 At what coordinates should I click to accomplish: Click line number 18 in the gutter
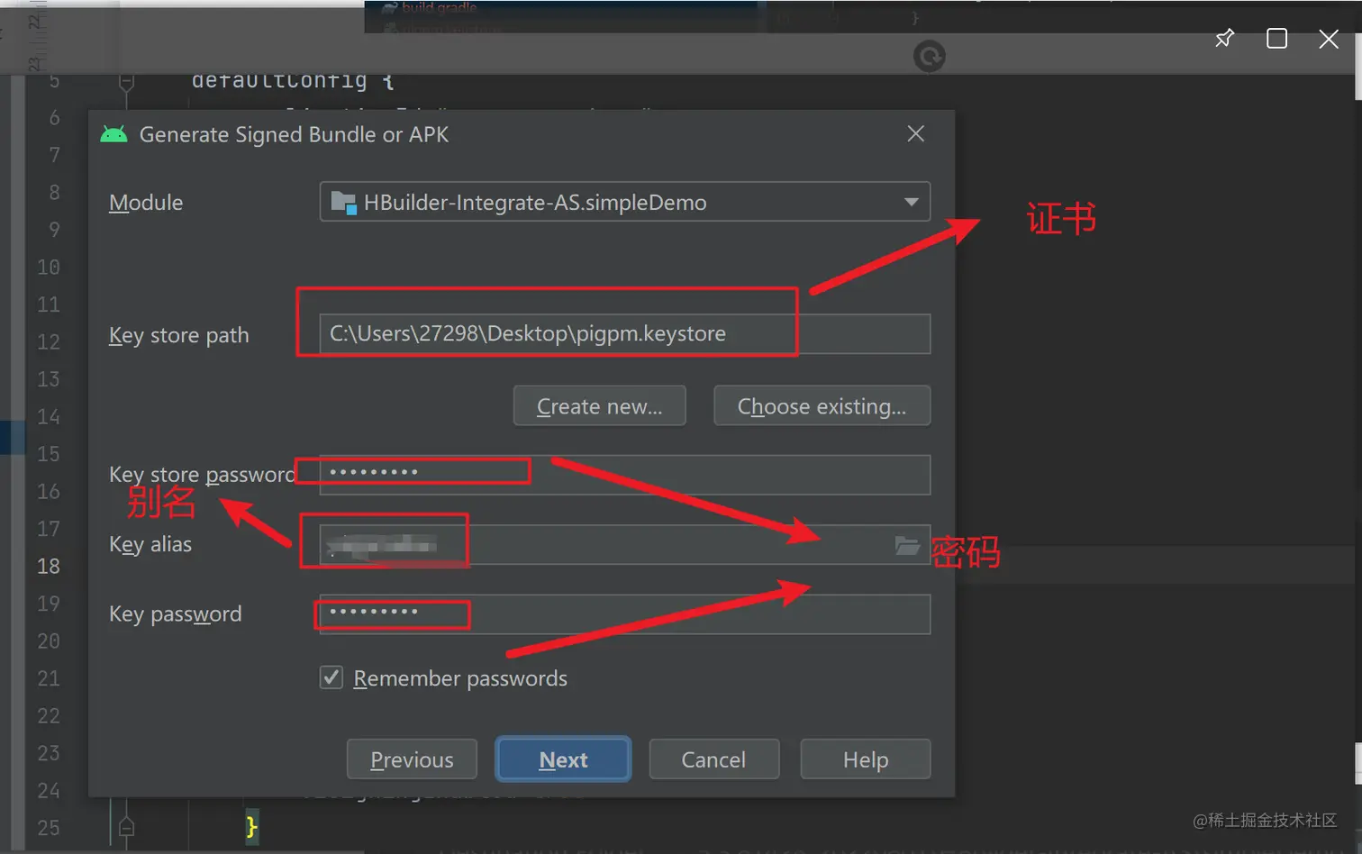(x=49, y=567)
